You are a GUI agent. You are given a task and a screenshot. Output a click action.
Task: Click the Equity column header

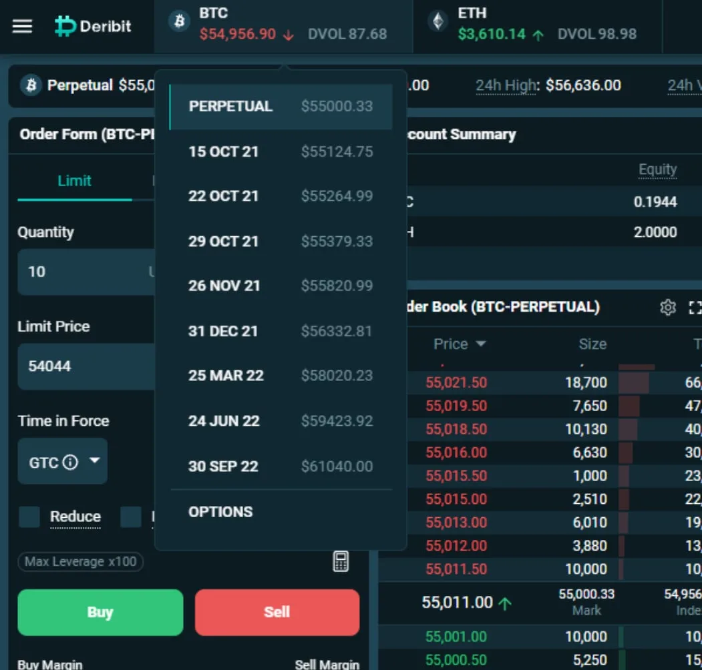[x=657, y=170]
